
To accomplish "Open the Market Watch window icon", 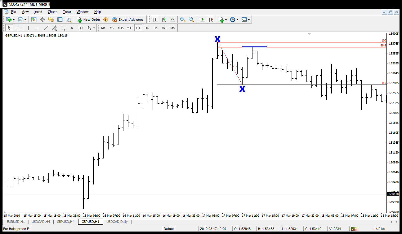I will pos(34,19).
